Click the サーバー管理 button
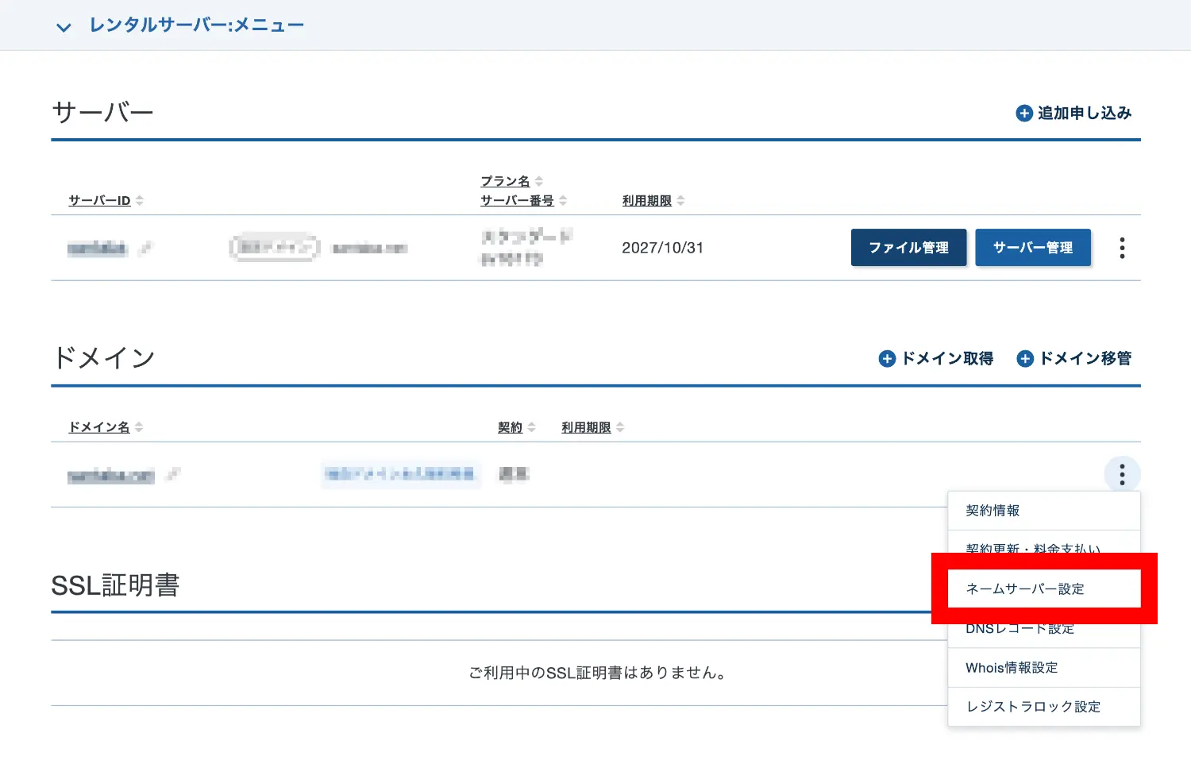This screenshot has height=764, width=1191. (1033, 248)
